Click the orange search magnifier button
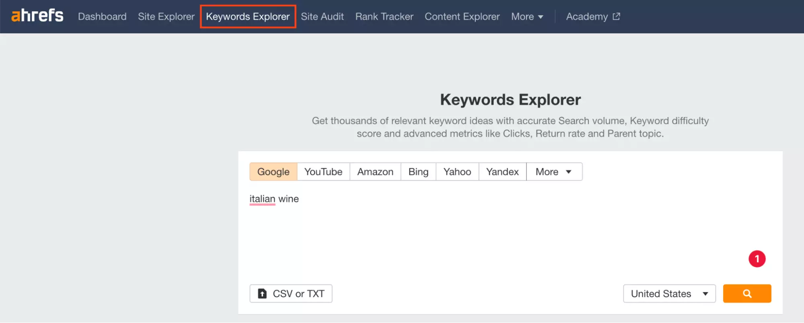Screen dimensions: 804x323 pyautogui.click(x=747, y=294)
